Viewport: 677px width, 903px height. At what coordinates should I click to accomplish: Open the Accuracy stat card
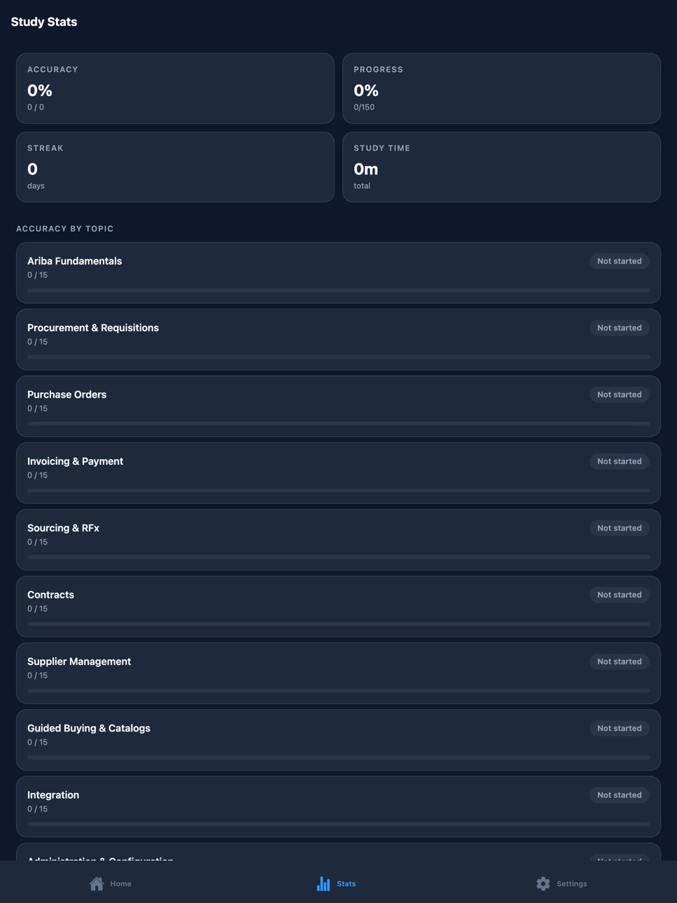point(175,88)
